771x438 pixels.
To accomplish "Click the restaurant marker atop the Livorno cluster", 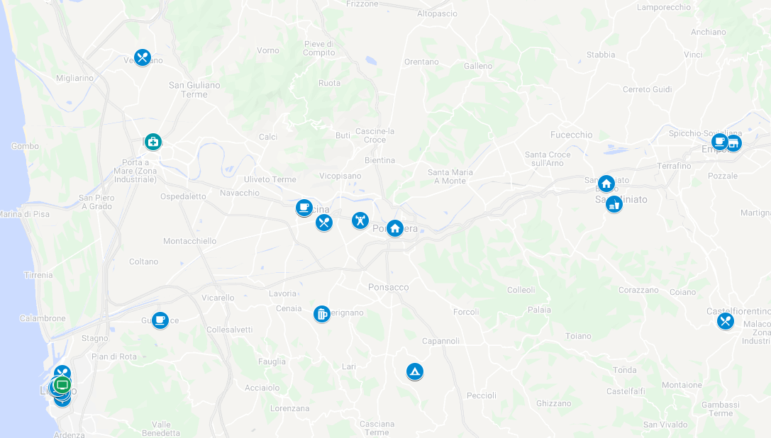I will pos(62,371).
